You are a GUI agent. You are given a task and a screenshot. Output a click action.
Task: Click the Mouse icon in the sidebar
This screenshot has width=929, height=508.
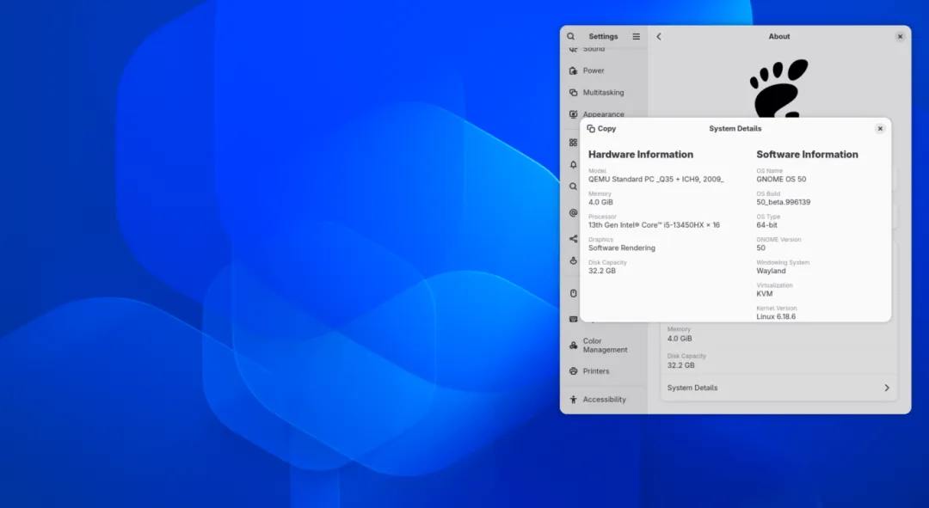pyautogui.click(x=573, y=293)
